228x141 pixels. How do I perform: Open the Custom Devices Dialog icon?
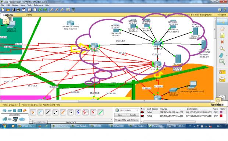tap(73, 10)
